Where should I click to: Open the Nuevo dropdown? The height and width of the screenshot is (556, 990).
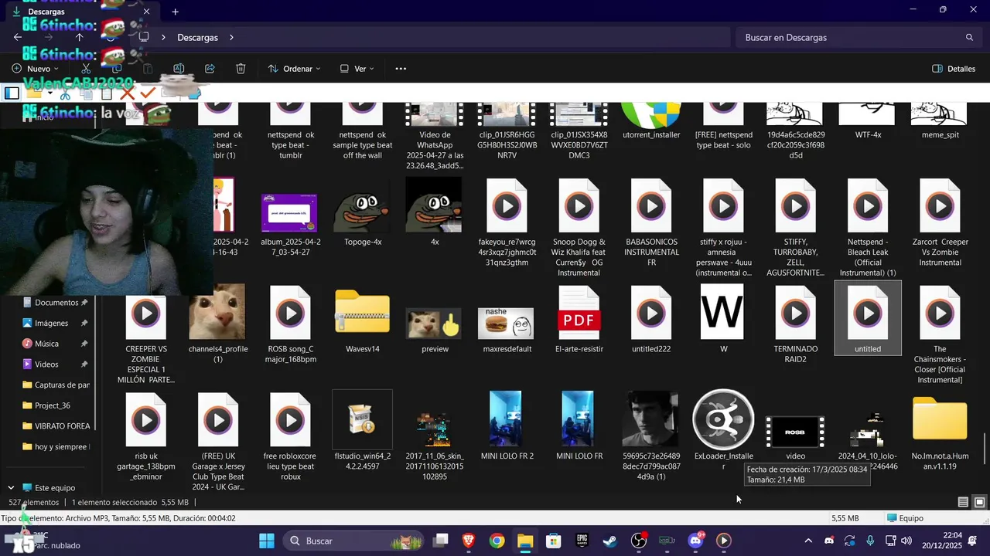[36, 69]
